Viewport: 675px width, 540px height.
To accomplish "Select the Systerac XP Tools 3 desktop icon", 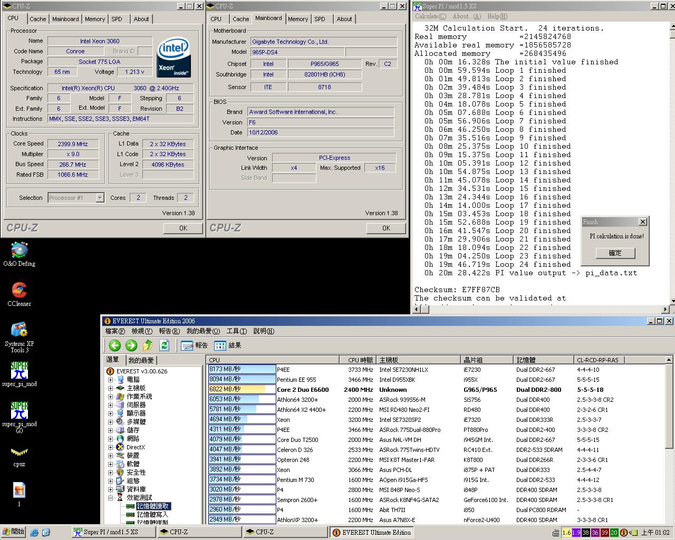I will click(20, 337).
